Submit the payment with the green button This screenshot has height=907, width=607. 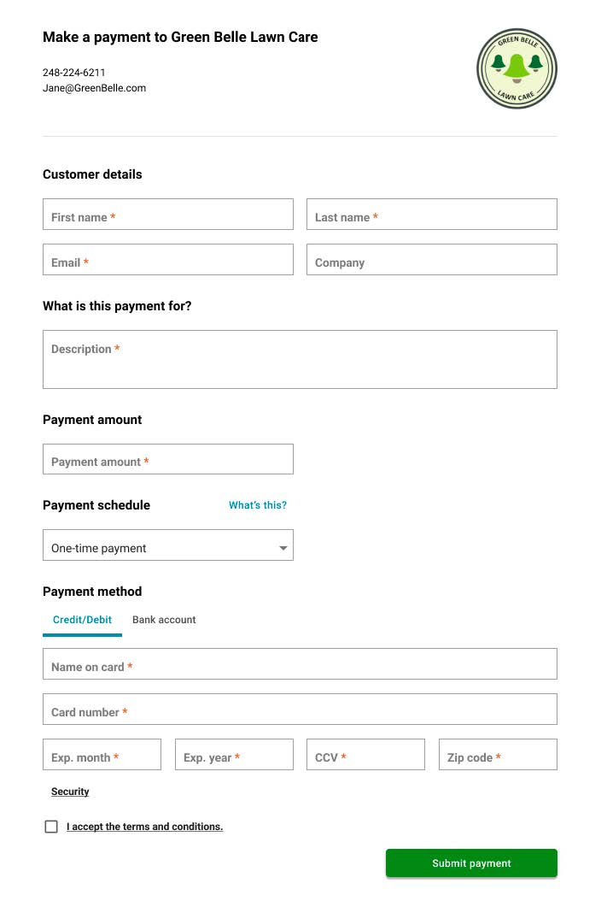pyautogui.click(x=471, y=863)
